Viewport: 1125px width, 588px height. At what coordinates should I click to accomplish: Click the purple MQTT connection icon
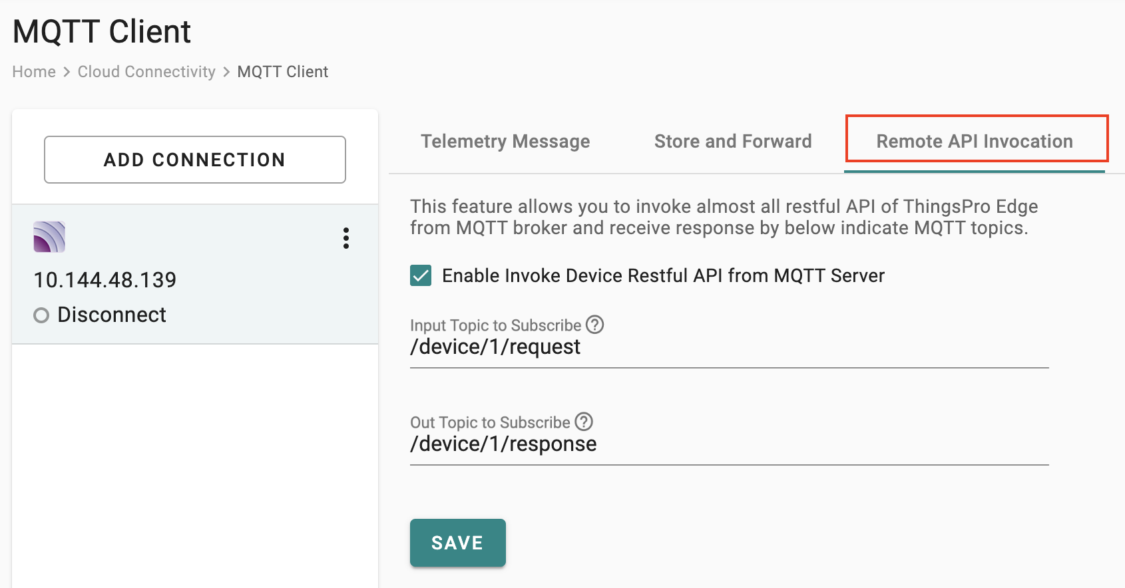point(49,237)
